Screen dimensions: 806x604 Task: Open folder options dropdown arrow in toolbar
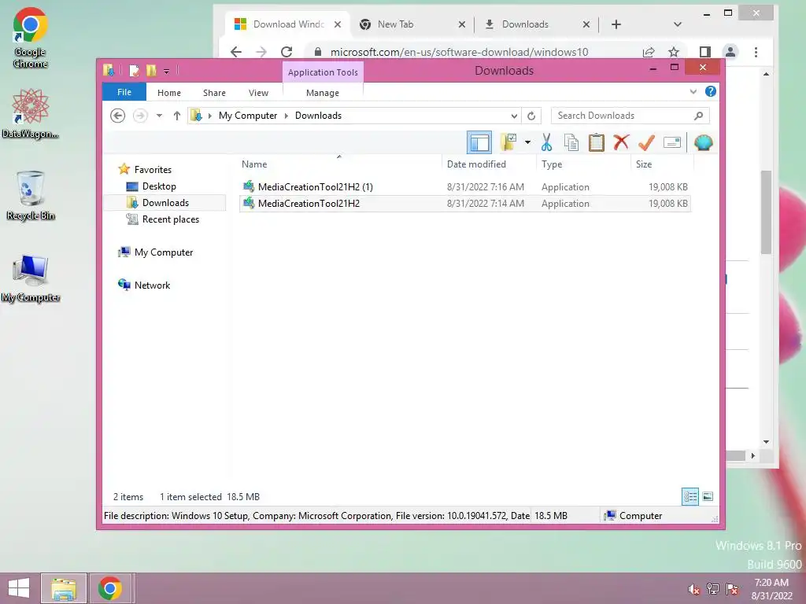(527, 142)
